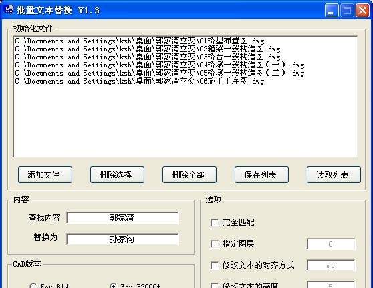Select the 04桥墩一般构造图（一）.dwg row
The height and width of the screenshot is (288, 373).
(x=186, y=65)
